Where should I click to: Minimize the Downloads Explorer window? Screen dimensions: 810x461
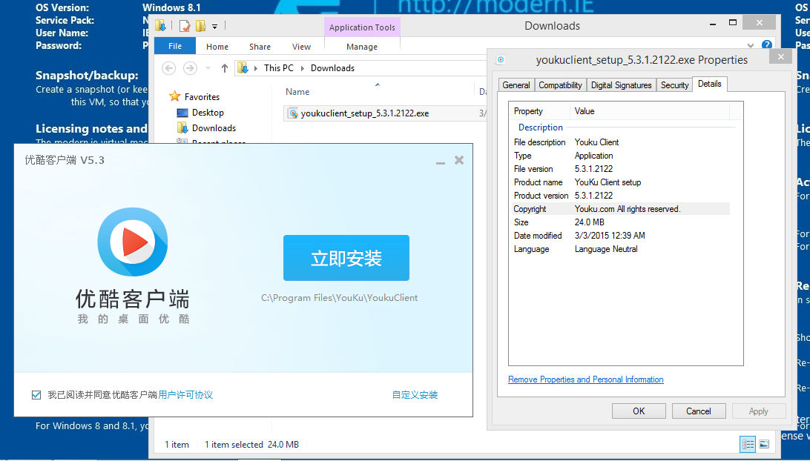pos(713,24)
